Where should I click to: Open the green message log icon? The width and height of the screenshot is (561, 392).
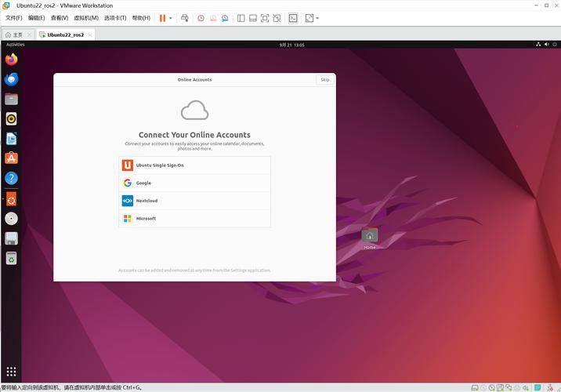(537, 388)
